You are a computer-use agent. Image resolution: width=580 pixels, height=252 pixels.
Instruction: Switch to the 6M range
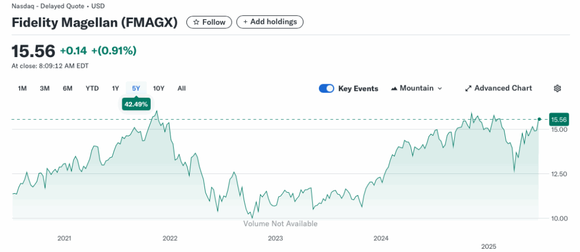pos(67,88)
